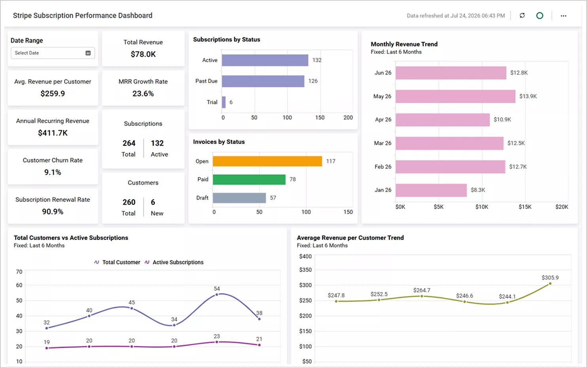Click the Feb 26 revenue bar
The height and width of the screenshot is (368, 587).
[451, 167]
